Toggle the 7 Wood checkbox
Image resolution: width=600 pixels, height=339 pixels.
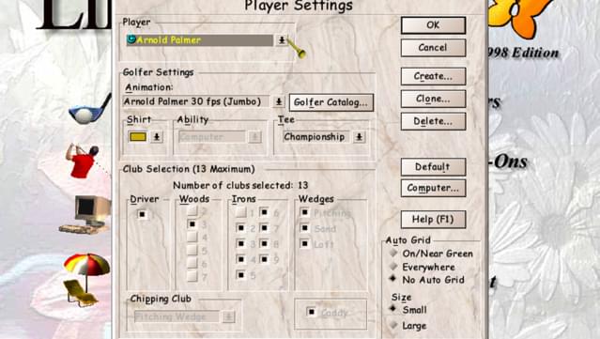coord(192,276)
